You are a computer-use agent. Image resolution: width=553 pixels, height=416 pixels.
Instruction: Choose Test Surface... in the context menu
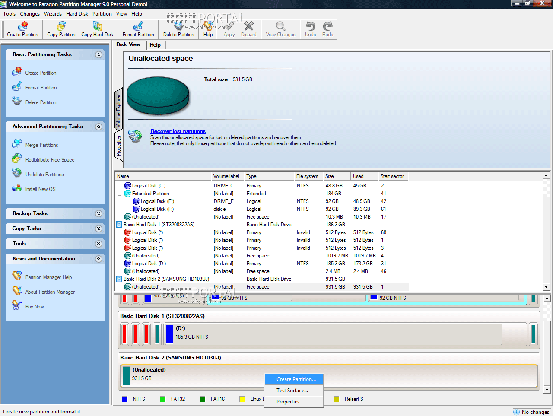click(294, 391)
